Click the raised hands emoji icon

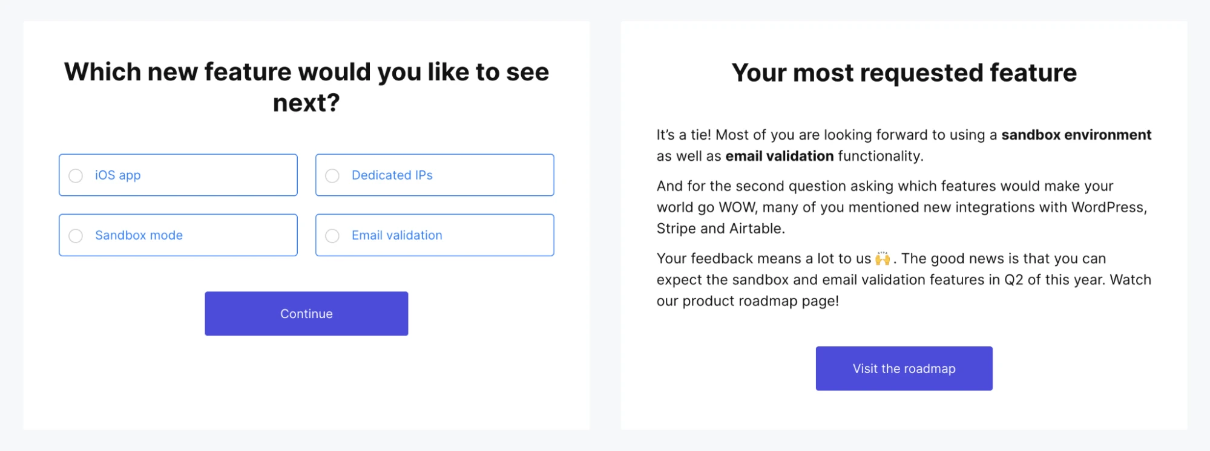tap(883, 259)
